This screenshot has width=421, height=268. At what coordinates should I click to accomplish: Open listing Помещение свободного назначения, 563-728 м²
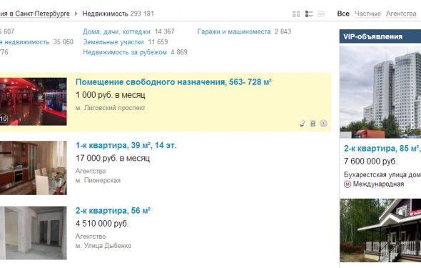click(x=173, y=82)
